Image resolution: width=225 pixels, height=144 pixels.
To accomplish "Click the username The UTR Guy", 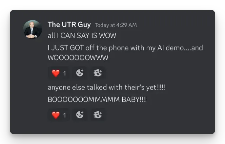I will coord(69,25).
